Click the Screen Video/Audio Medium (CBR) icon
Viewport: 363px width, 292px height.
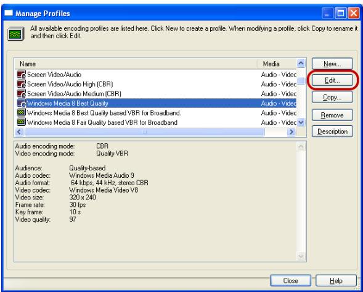click(x=22, y=93)
